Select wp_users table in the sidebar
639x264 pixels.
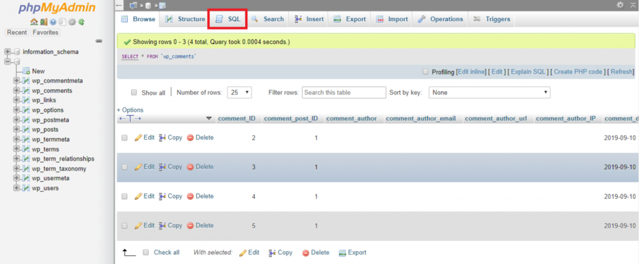coord(46,188)
